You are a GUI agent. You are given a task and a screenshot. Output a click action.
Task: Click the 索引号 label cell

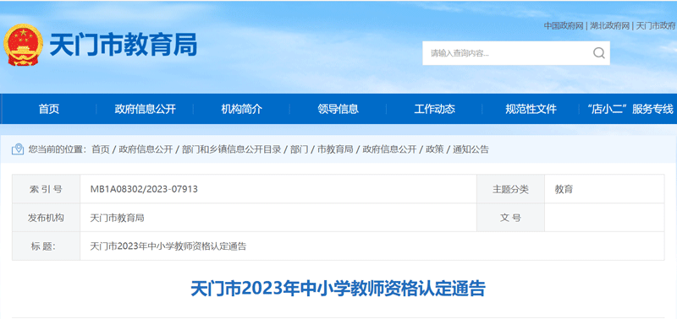point(47,189)
